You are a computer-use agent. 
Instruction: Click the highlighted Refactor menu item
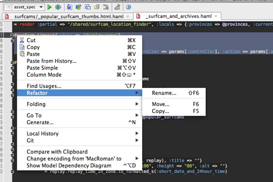pos(79,93)
